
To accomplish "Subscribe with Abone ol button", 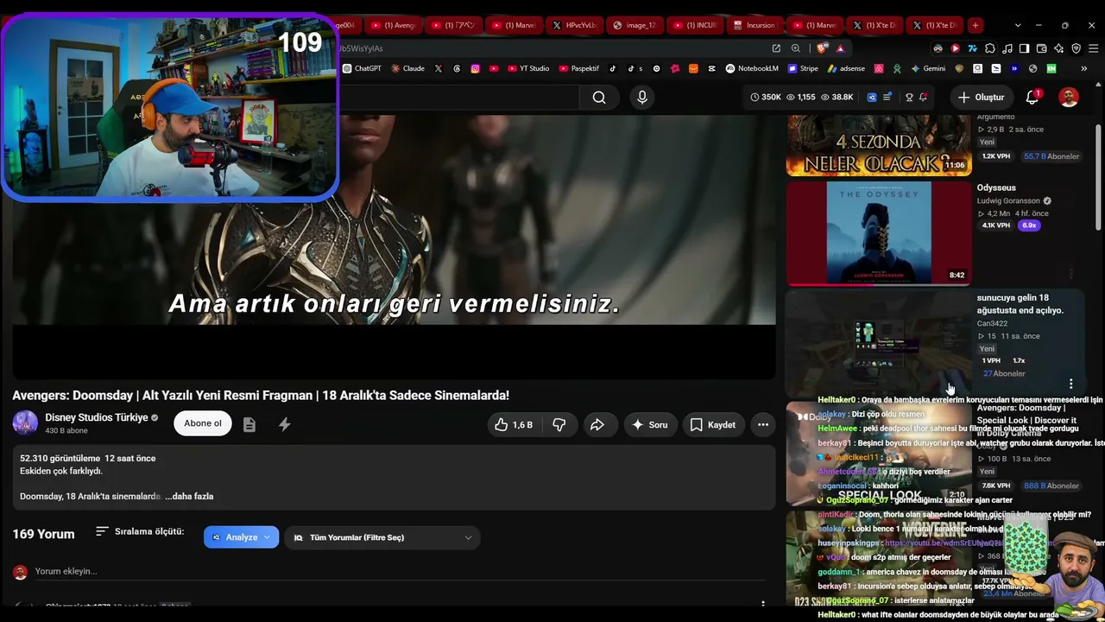I will coord(203,423).
